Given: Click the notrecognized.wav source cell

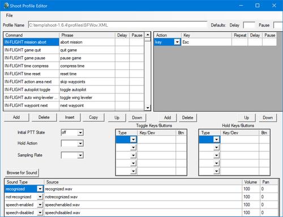Looking at the screenshot, I should click(x=143, y=197).
